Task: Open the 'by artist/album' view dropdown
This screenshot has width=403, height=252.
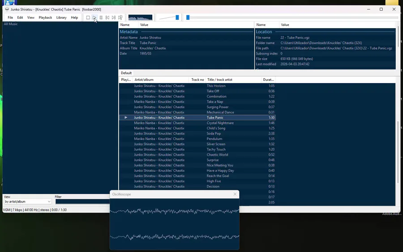Action: [x=28, y=202]
